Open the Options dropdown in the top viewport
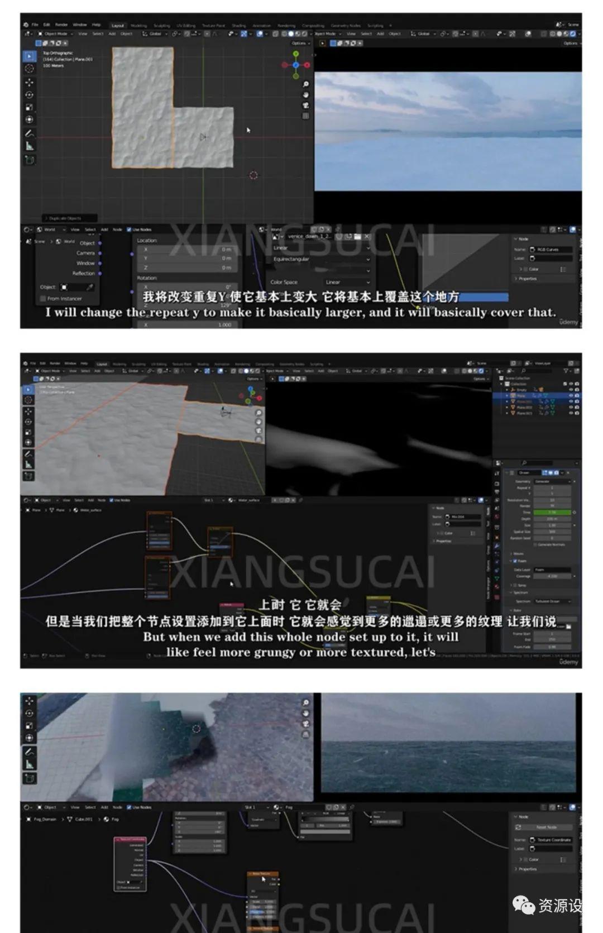603x933 pixels. point(300,43)
